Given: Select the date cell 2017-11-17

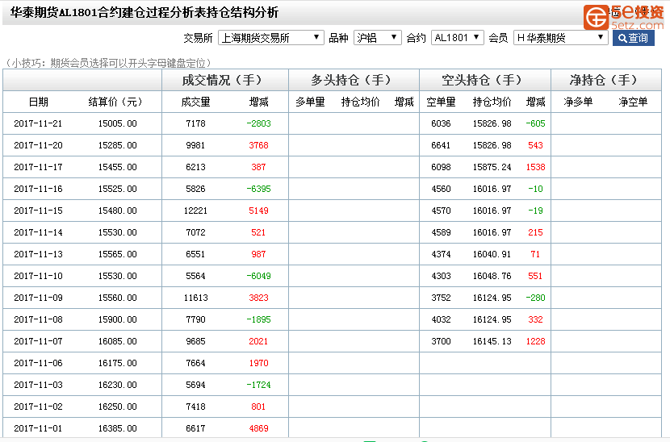Looking at the screenshot, I should [38, 167].
